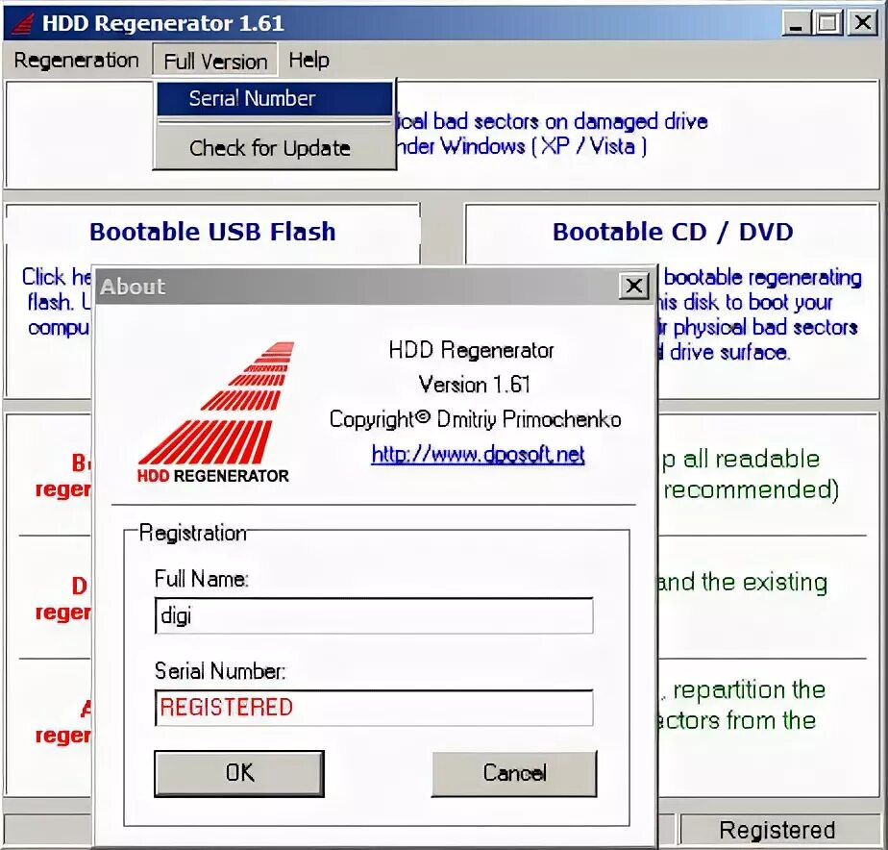The image size is (888, 850).
Task: Click 'Windows ( XP / Vista )' text
Action: (x=544, y=147)
